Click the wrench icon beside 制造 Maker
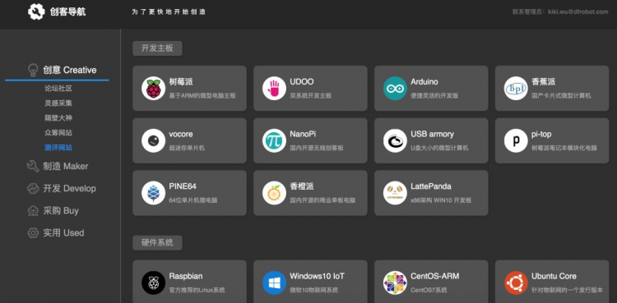The image size is (617, 303). tap(33, 166)
